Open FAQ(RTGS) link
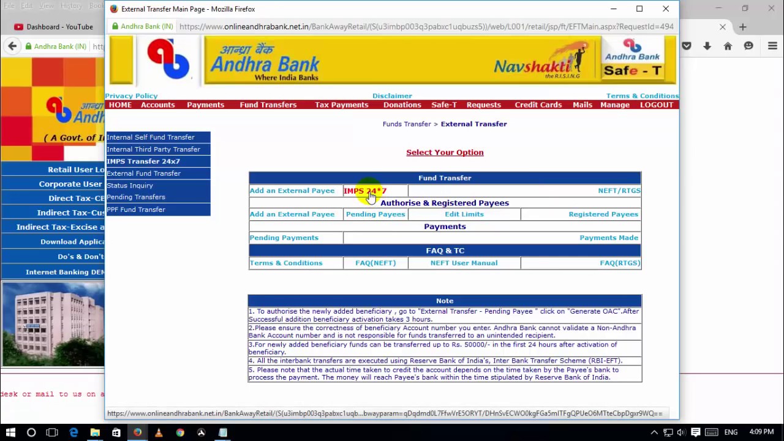Image resolution: width=784 pixels, height=441 pixels. pyautogui.click(x=620, y=263)
